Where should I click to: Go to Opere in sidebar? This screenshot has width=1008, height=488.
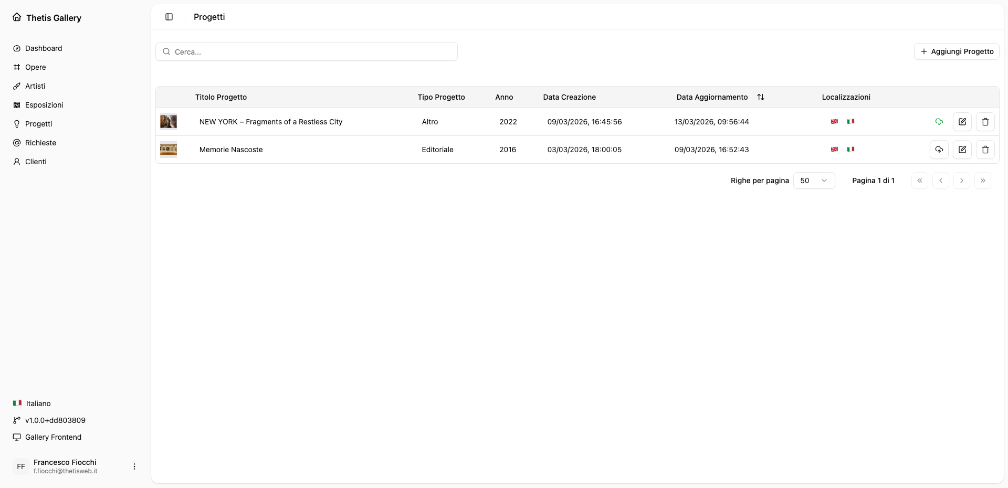[x=35, y=67]
